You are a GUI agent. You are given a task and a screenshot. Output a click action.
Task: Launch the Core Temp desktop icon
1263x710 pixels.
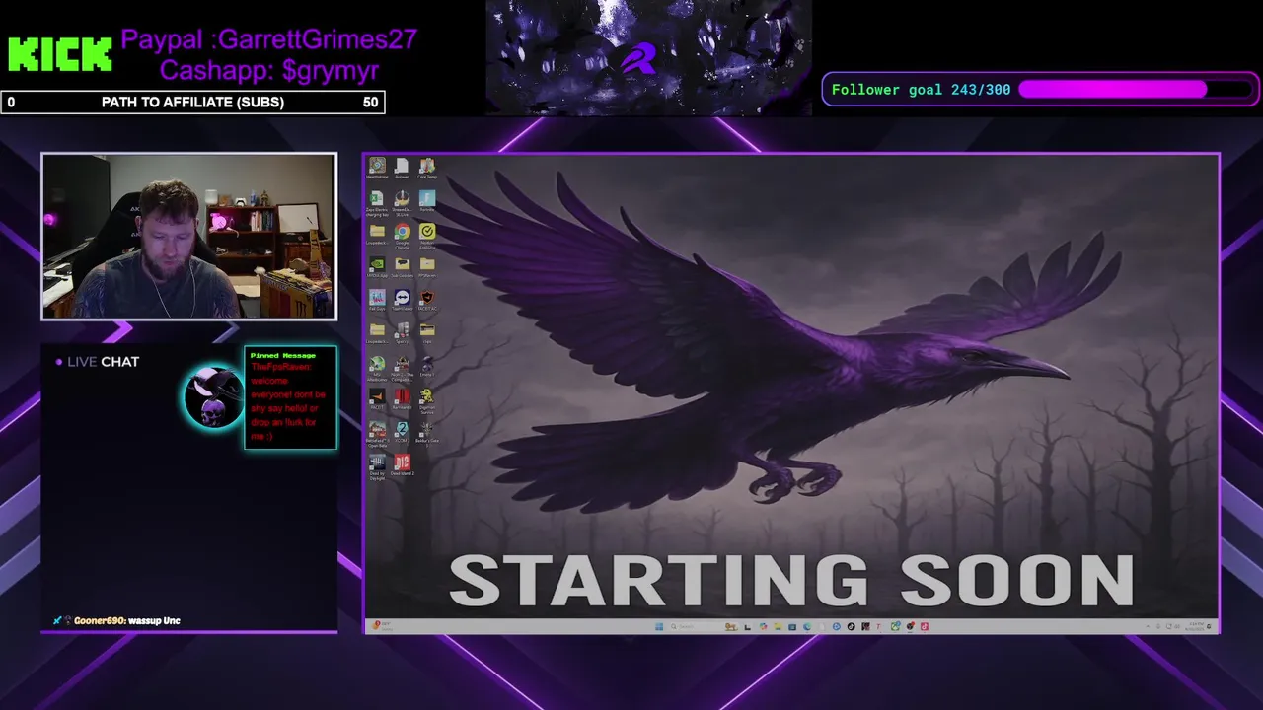click(427, 169)
